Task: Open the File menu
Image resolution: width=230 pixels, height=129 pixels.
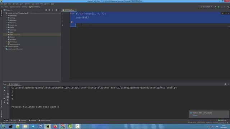Action: [x=2, y=4]
